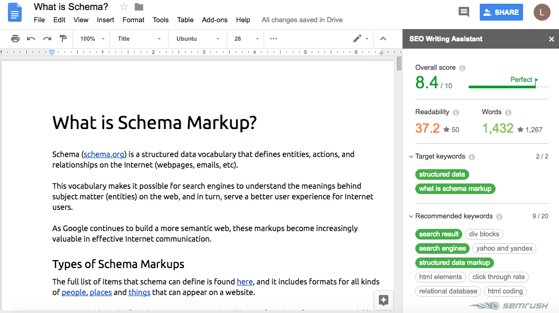Collapse the Target keywords section
The image size is (559, 313).
[411, 156]
